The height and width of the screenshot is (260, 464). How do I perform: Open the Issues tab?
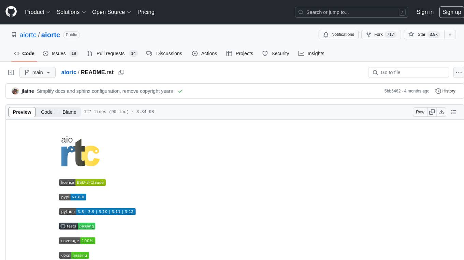coord(60,53)
